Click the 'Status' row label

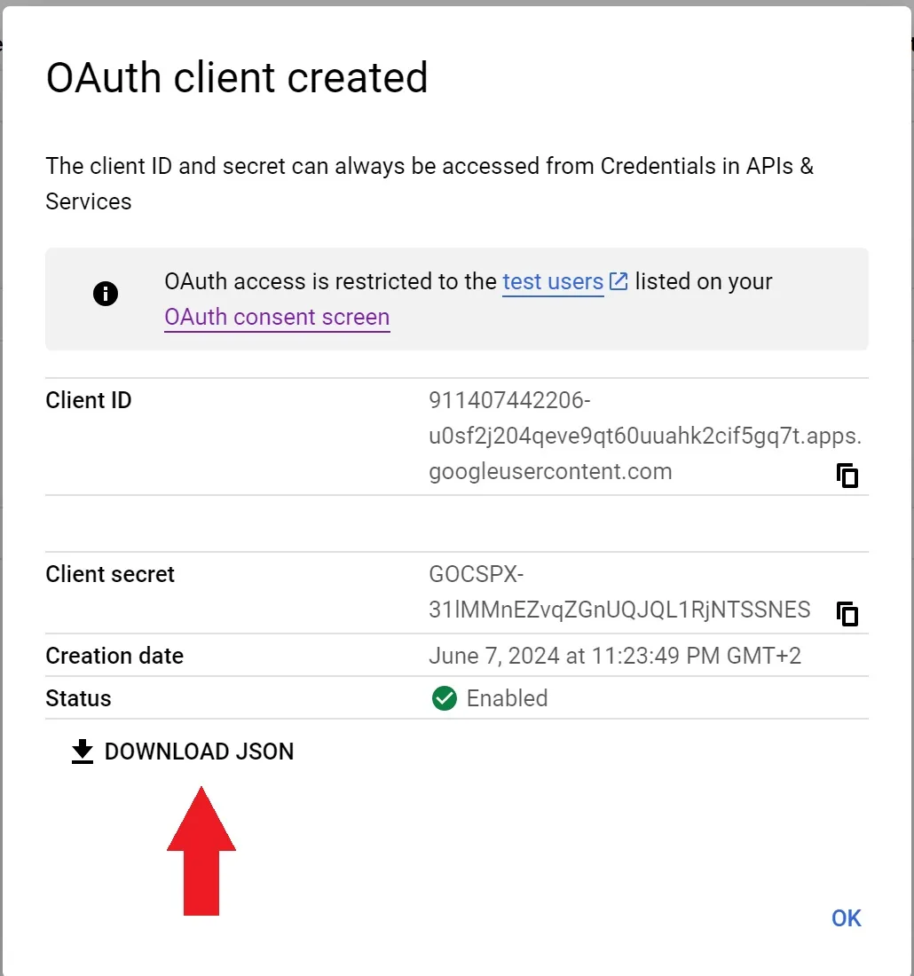[78, 698]
